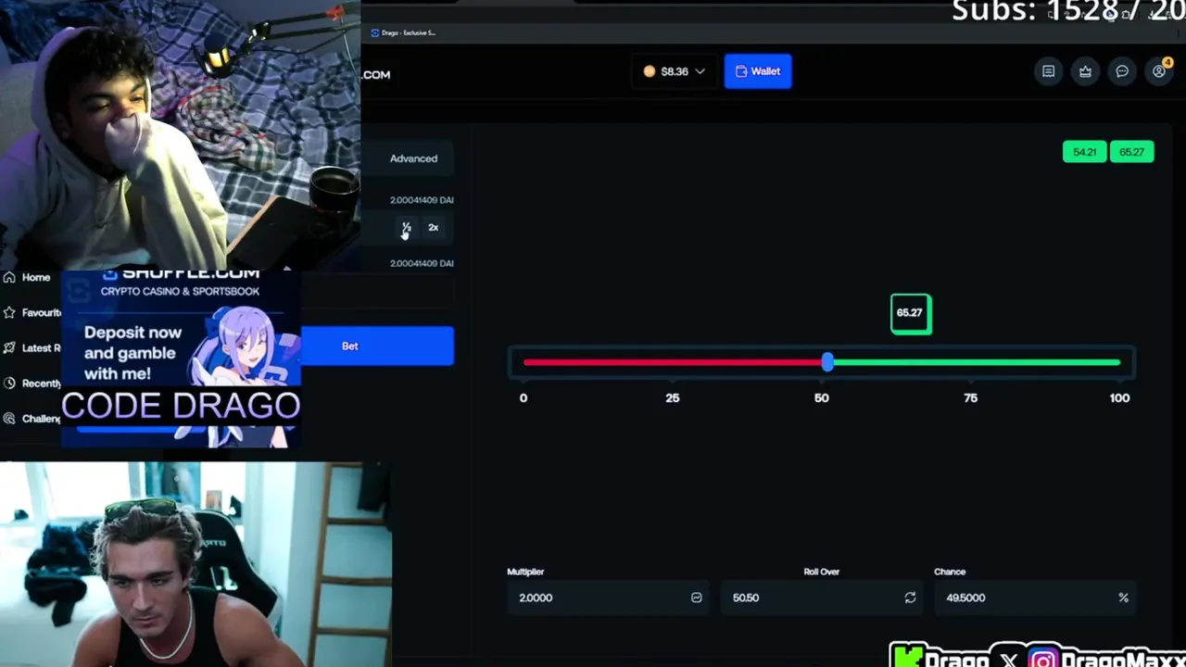Click the Multiplier input showing 2.0000

[608, 598]
